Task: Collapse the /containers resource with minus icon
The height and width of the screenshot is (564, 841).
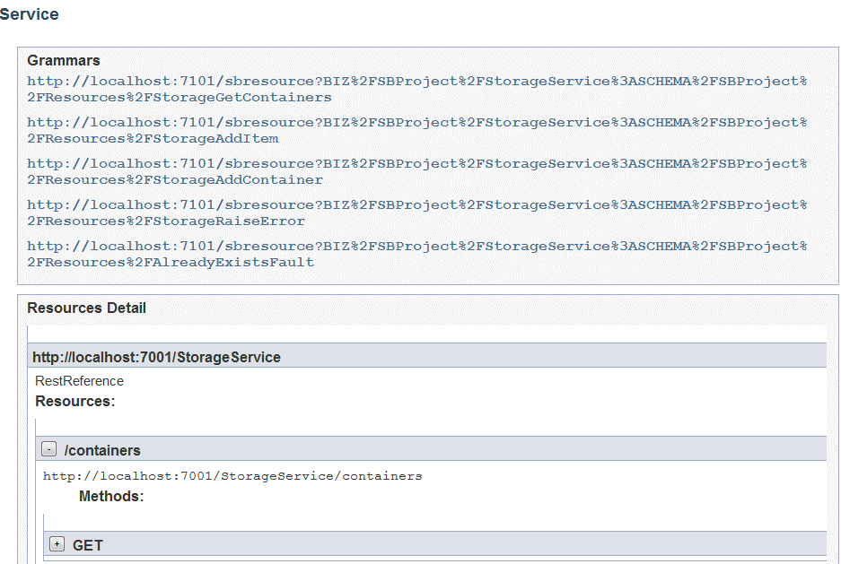Action: (48, 449)
